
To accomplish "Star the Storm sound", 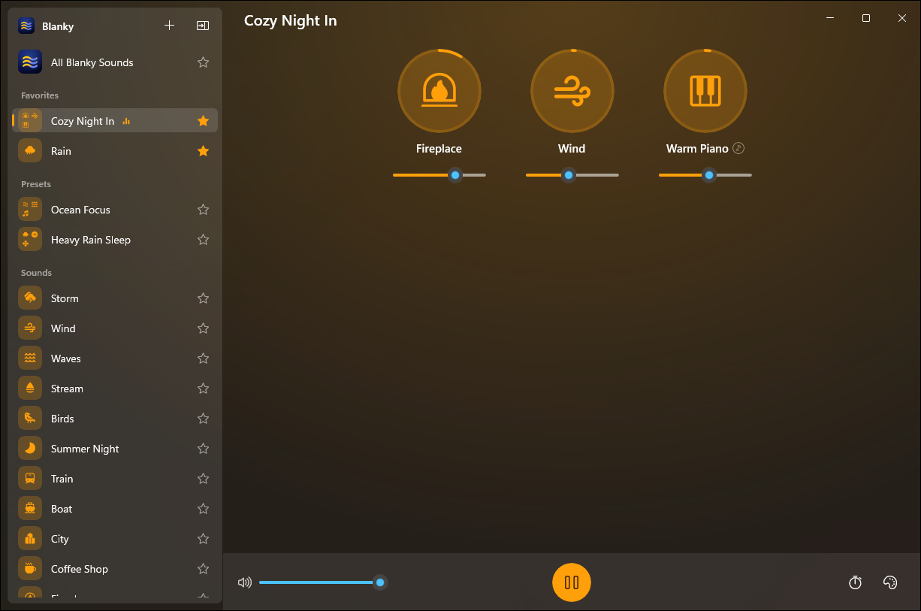I will (x=203, y=298).
